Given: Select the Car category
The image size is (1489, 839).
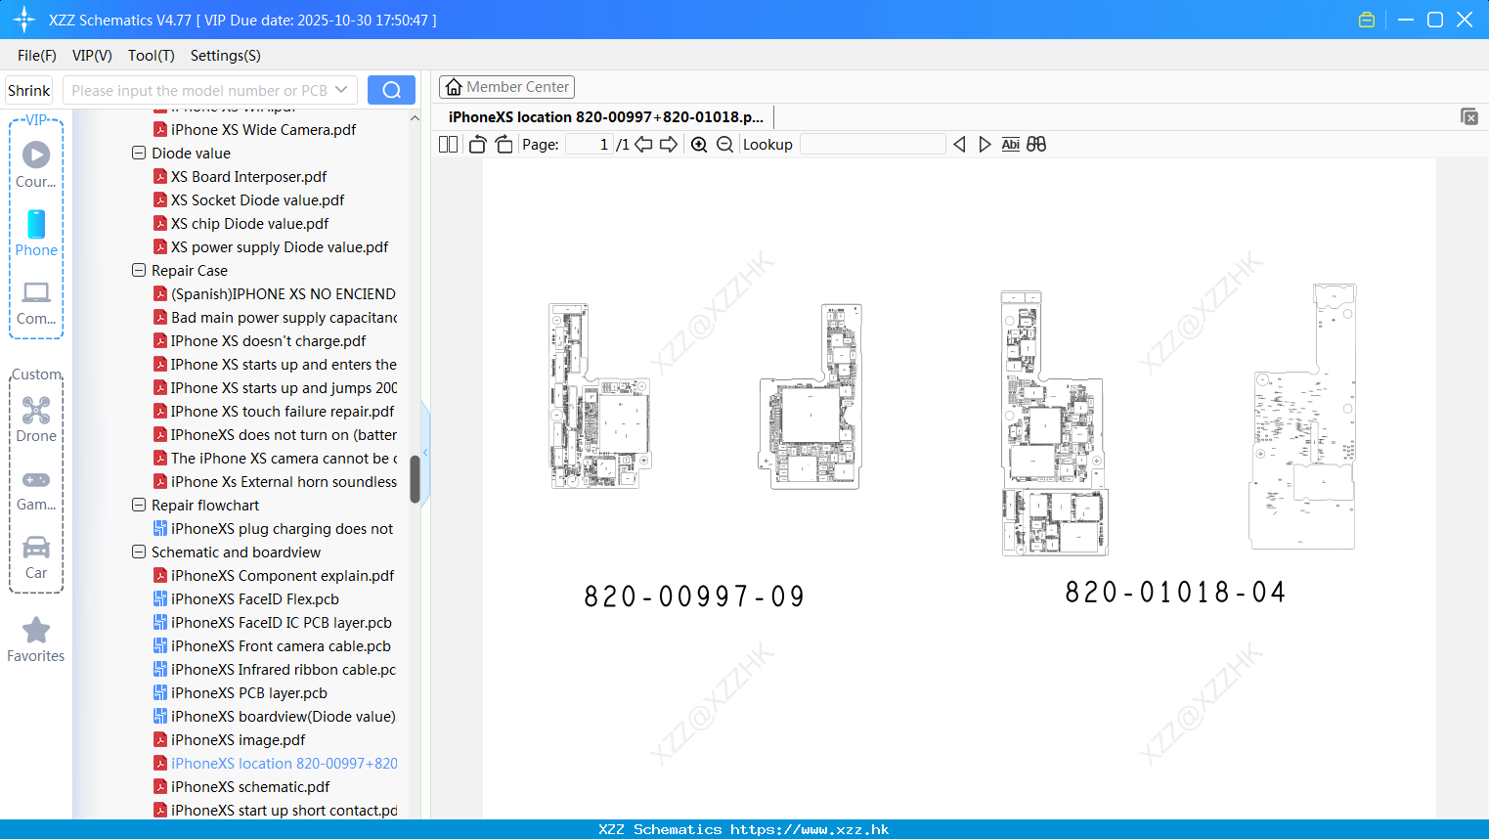Looking at the screenshot, I should click(36, 557).
